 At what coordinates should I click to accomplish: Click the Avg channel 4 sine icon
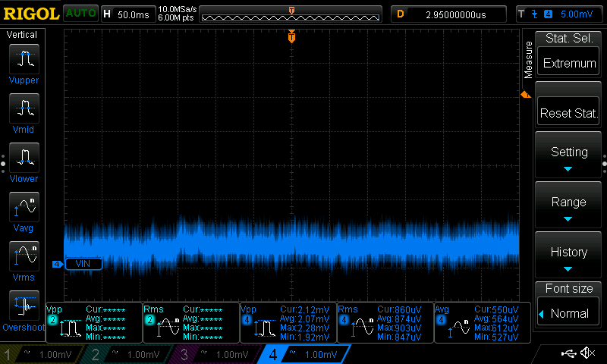[x=459, y=329]
